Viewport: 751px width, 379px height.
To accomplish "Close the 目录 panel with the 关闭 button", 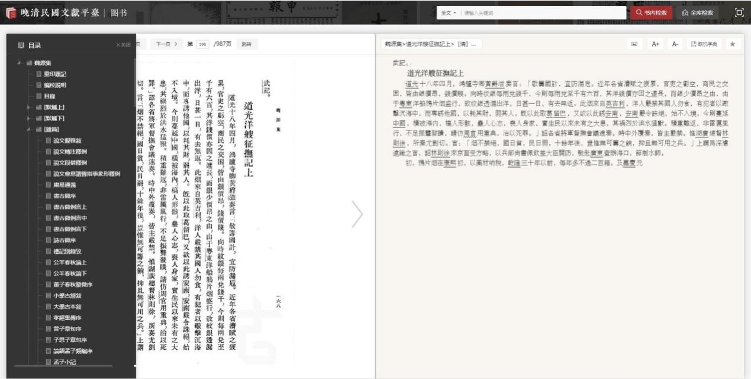I will (123, 45).
